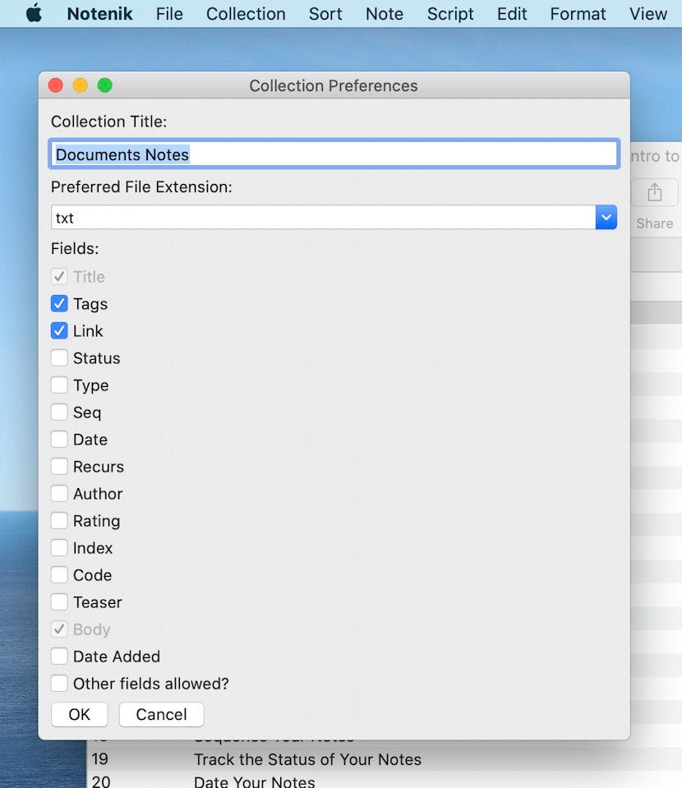Open the Collection menu
Viewport: 682px width, 788px height.
click(246, 14)
